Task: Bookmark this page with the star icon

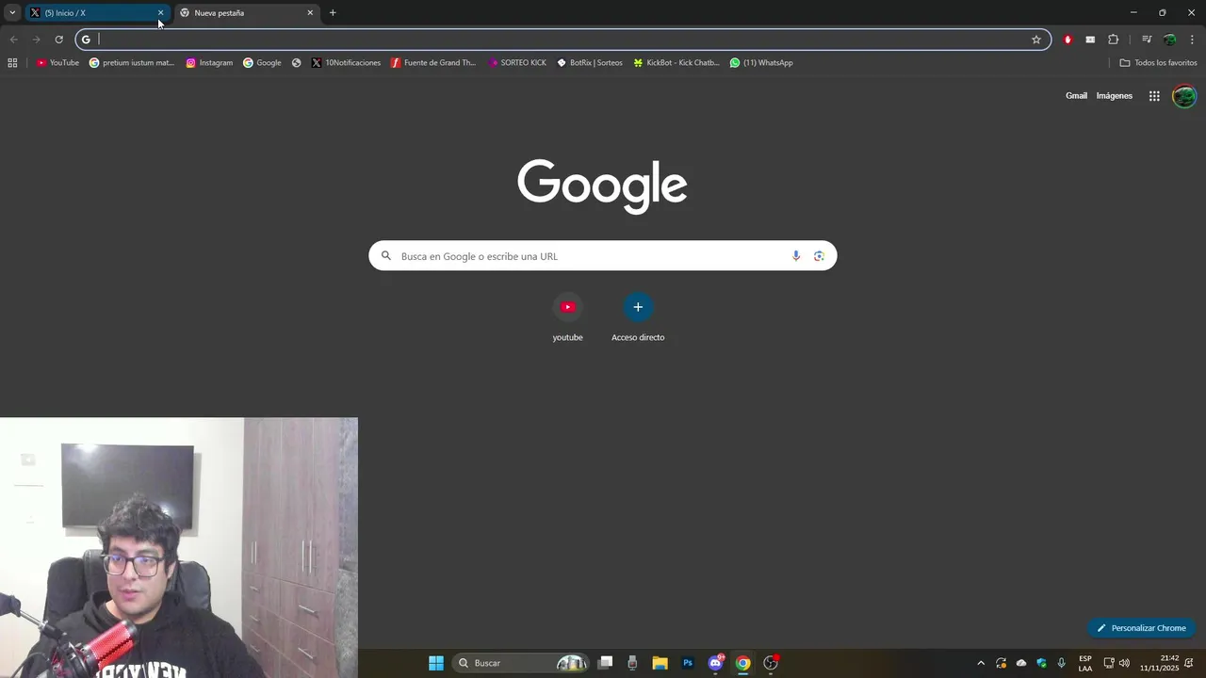Action: pyautogui.click(x=1036, y=40)
